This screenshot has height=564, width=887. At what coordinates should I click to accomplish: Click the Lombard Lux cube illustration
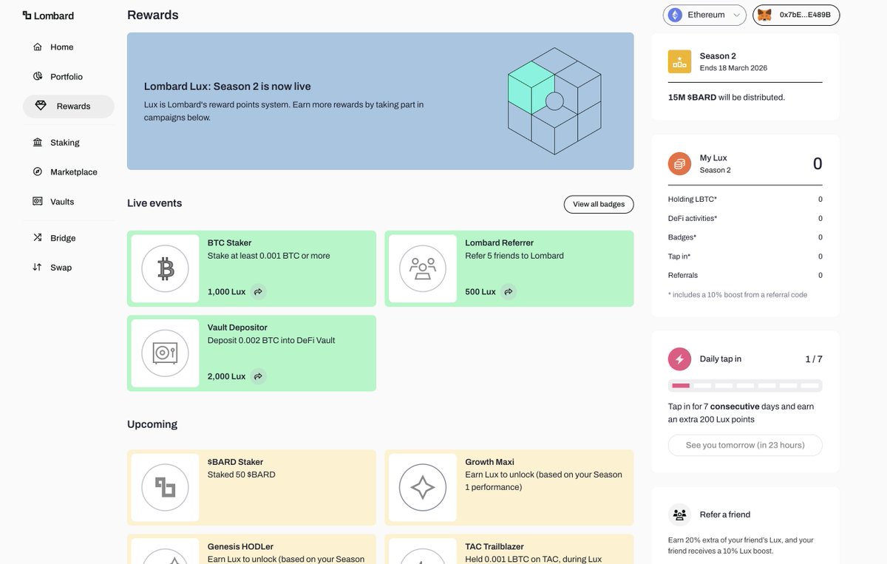554,101
